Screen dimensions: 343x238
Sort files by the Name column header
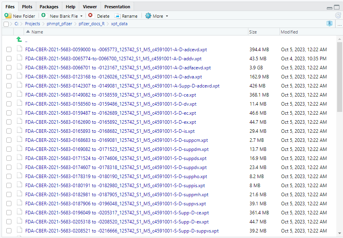click(x=37, y=32)
